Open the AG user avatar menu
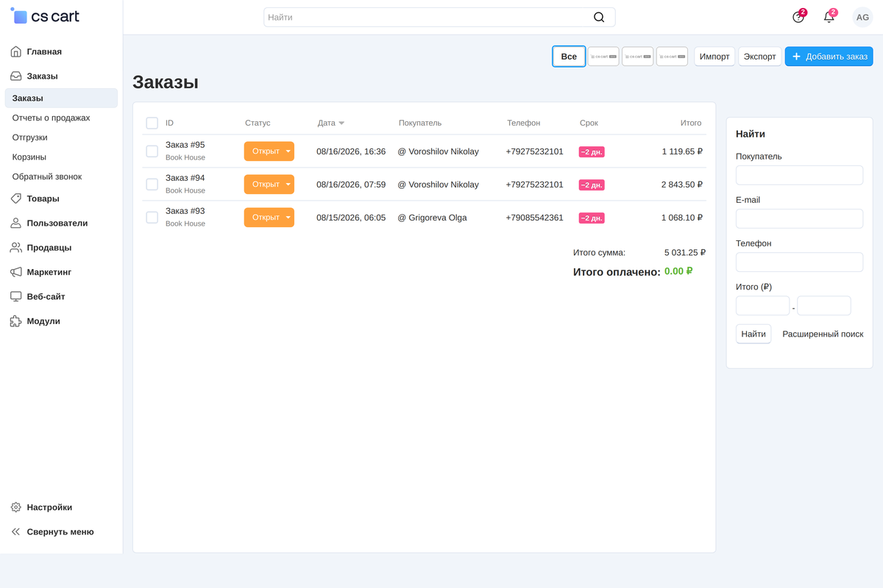 coord(862,17)
